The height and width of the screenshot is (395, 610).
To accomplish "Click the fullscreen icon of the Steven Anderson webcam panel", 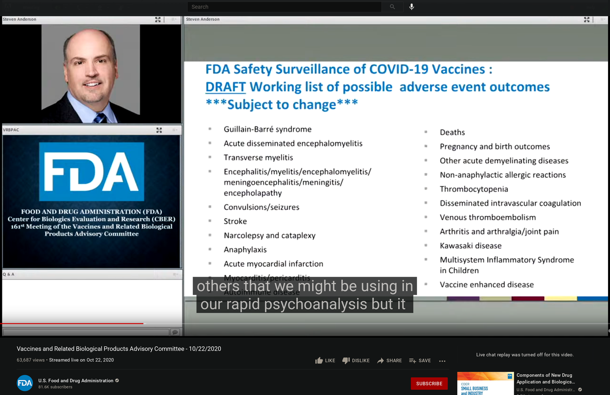I will (x=158, y=19).
